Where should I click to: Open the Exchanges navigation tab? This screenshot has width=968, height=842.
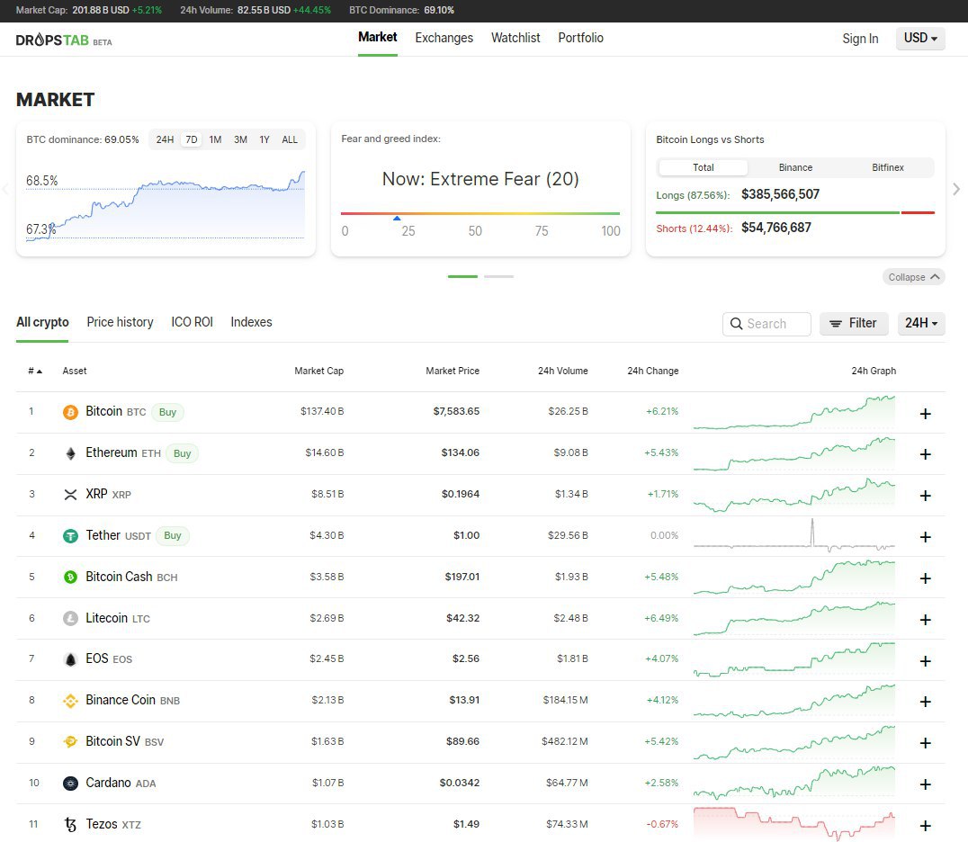pos(444,38)
